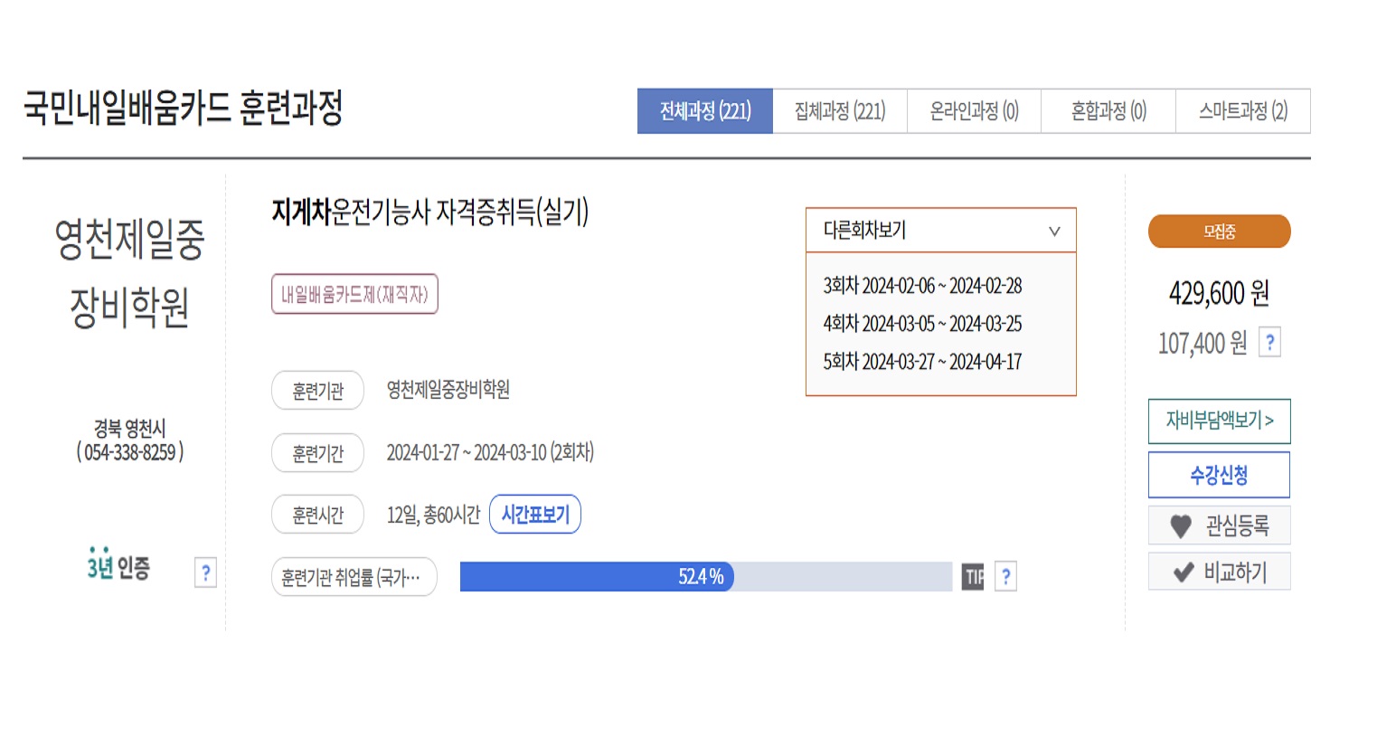Click the TIP icon near the employment rate bar
This screenshot has height=738, width=1377.
971,577
